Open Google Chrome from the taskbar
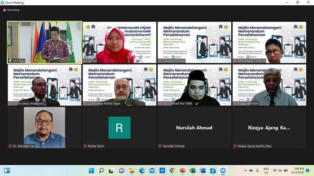Viewport: 314px width, 176px height. [x=172, y=170]
